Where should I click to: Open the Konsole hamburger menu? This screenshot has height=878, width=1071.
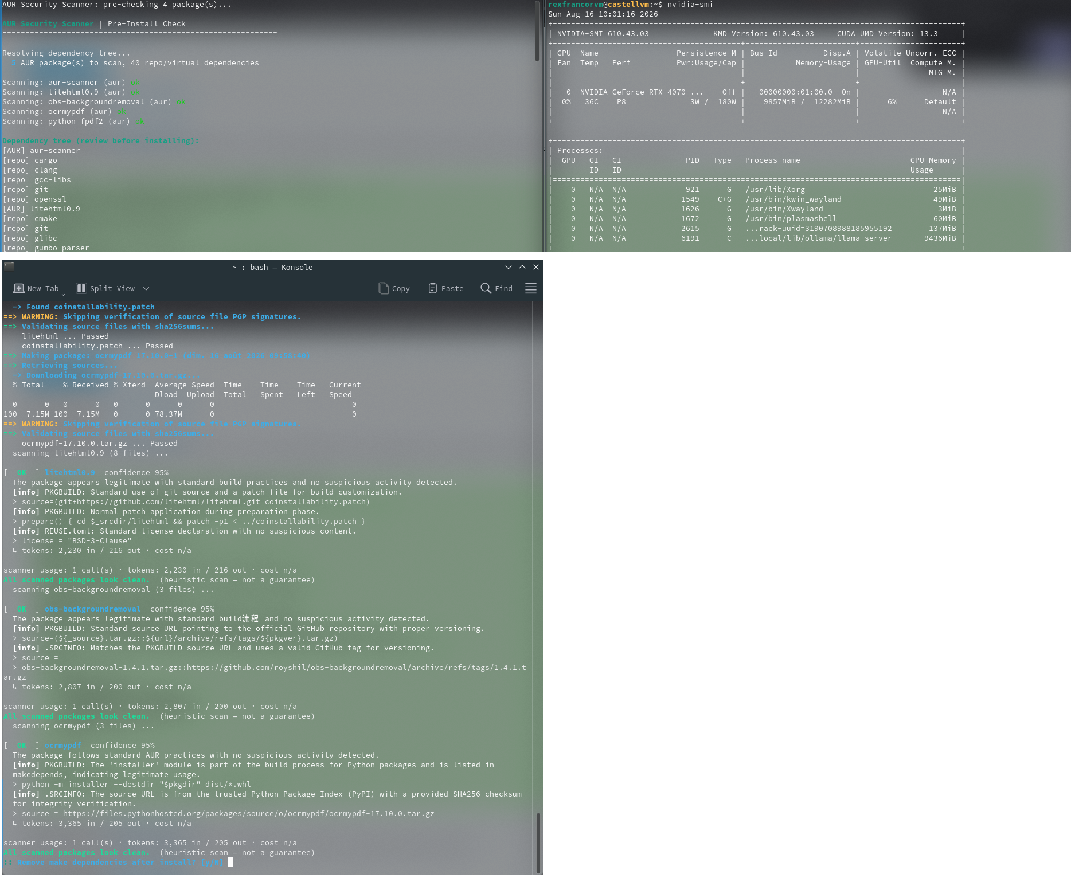pyautogui.click(x=531, y=288)
